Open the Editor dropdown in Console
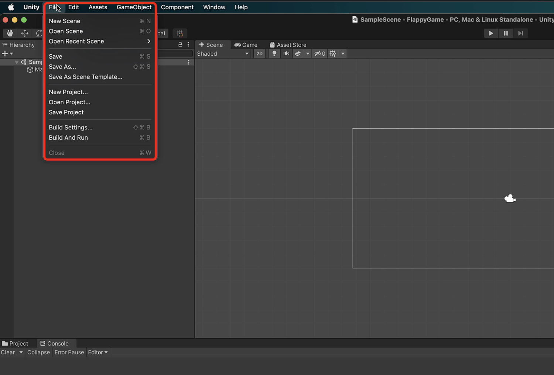 point(98,352)
